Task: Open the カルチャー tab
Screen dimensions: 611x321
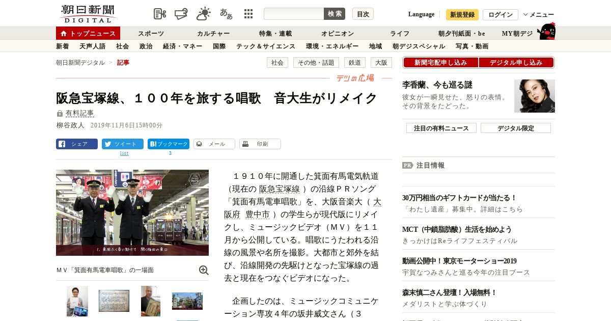Action: tap(213, 34)
